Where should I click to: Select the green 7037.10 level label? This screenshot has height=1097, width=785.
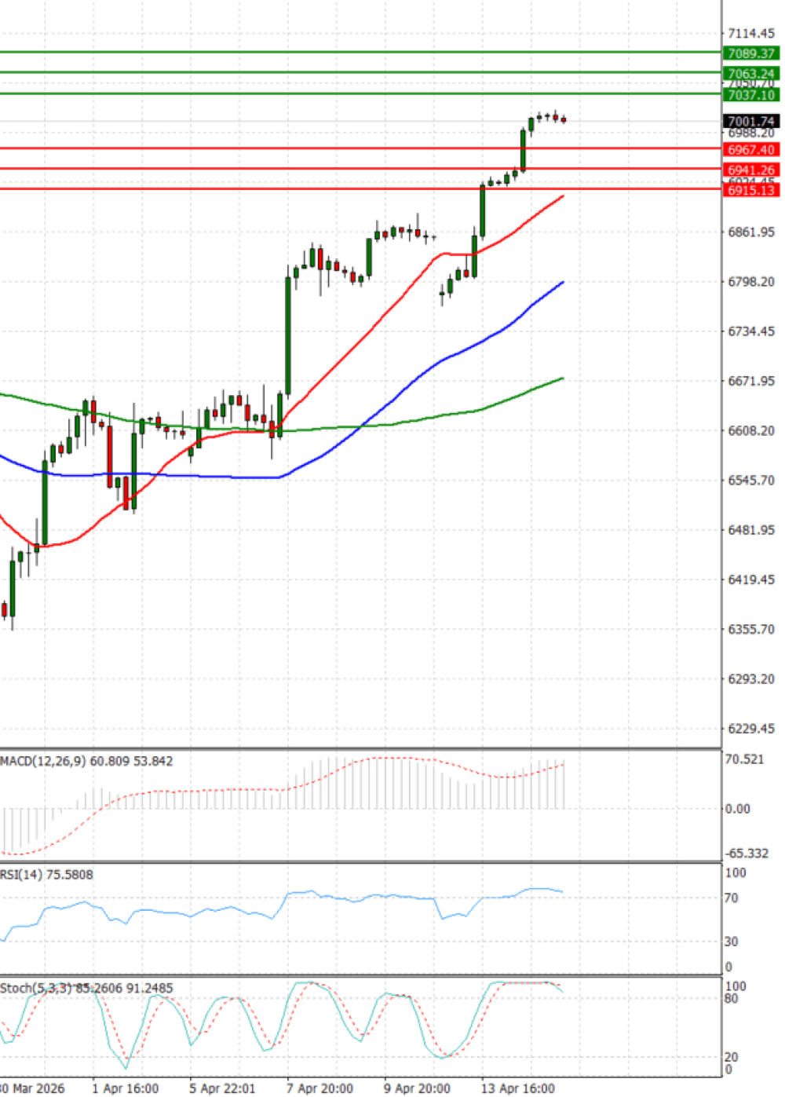click(x=750, y=95)
